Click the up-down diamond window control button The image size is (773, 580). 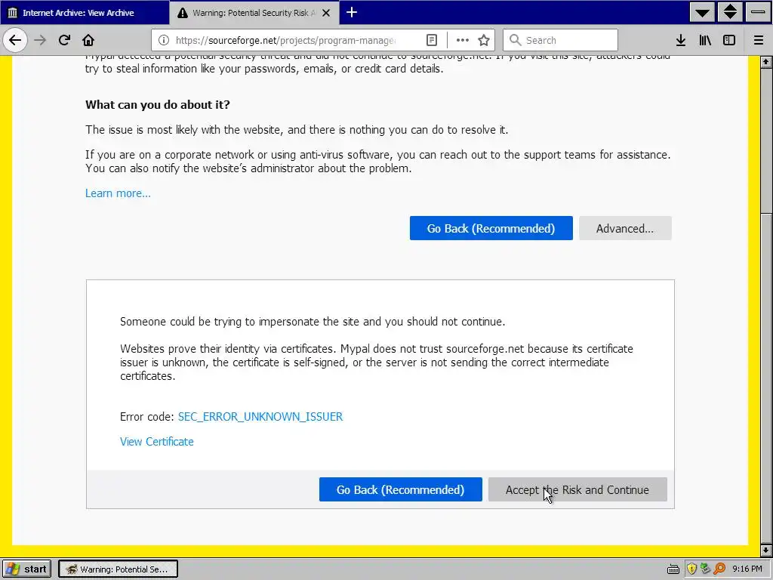pos(730,12)
